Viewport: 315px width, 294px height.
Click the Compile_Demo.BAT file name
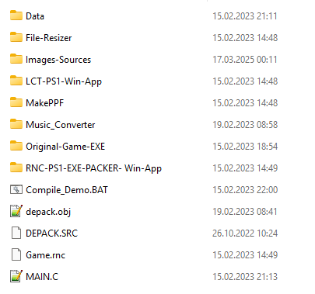[67, 190]
